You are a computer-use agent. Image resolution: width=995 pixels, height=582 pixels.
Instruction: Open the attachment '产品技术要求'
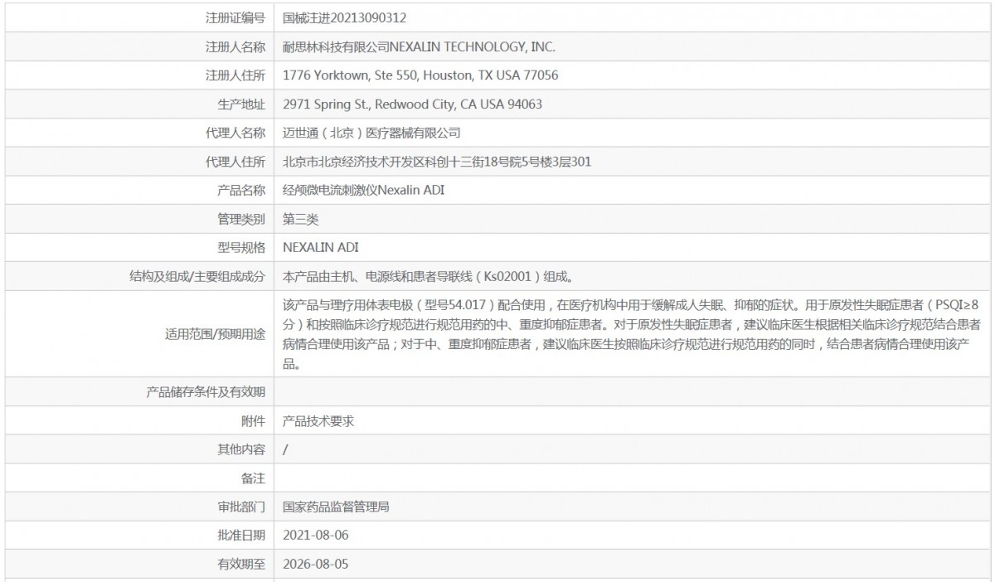tap(318, 421)
